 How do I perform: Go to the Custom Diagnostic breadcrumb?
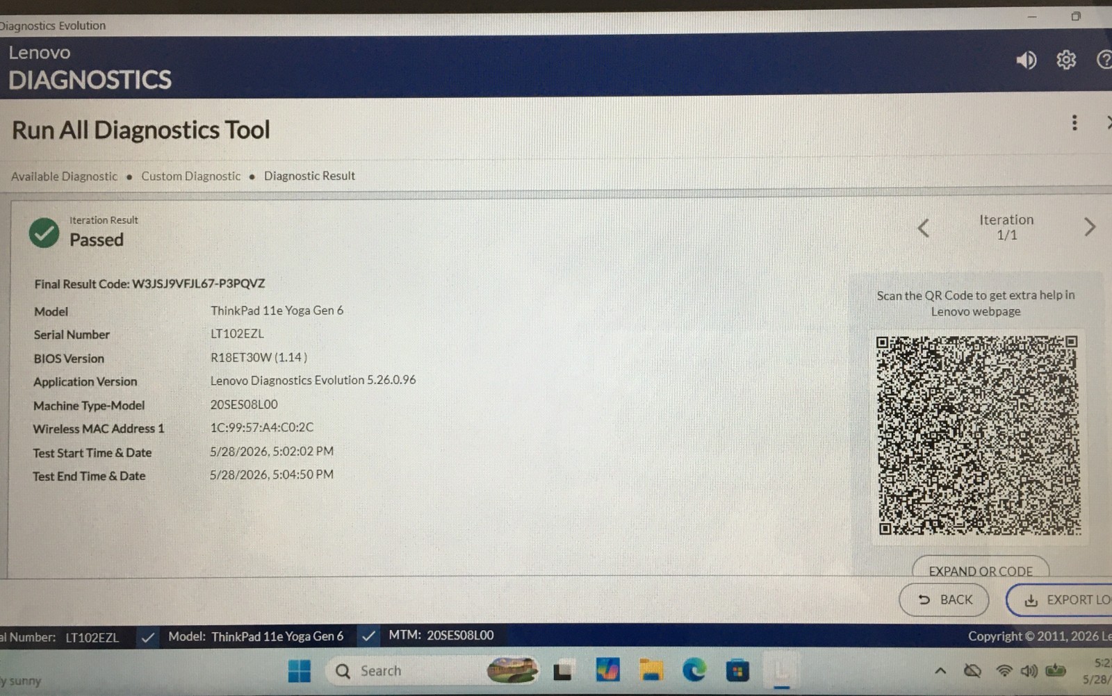(191, 176)
